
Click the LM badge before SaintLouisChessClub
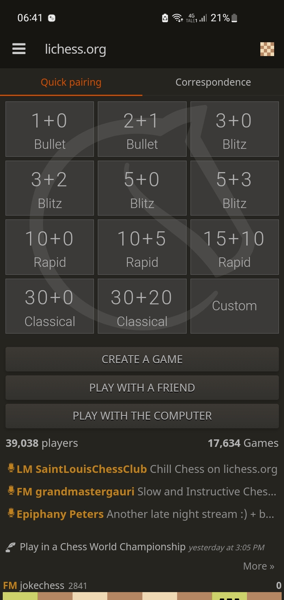coord(24,469)
